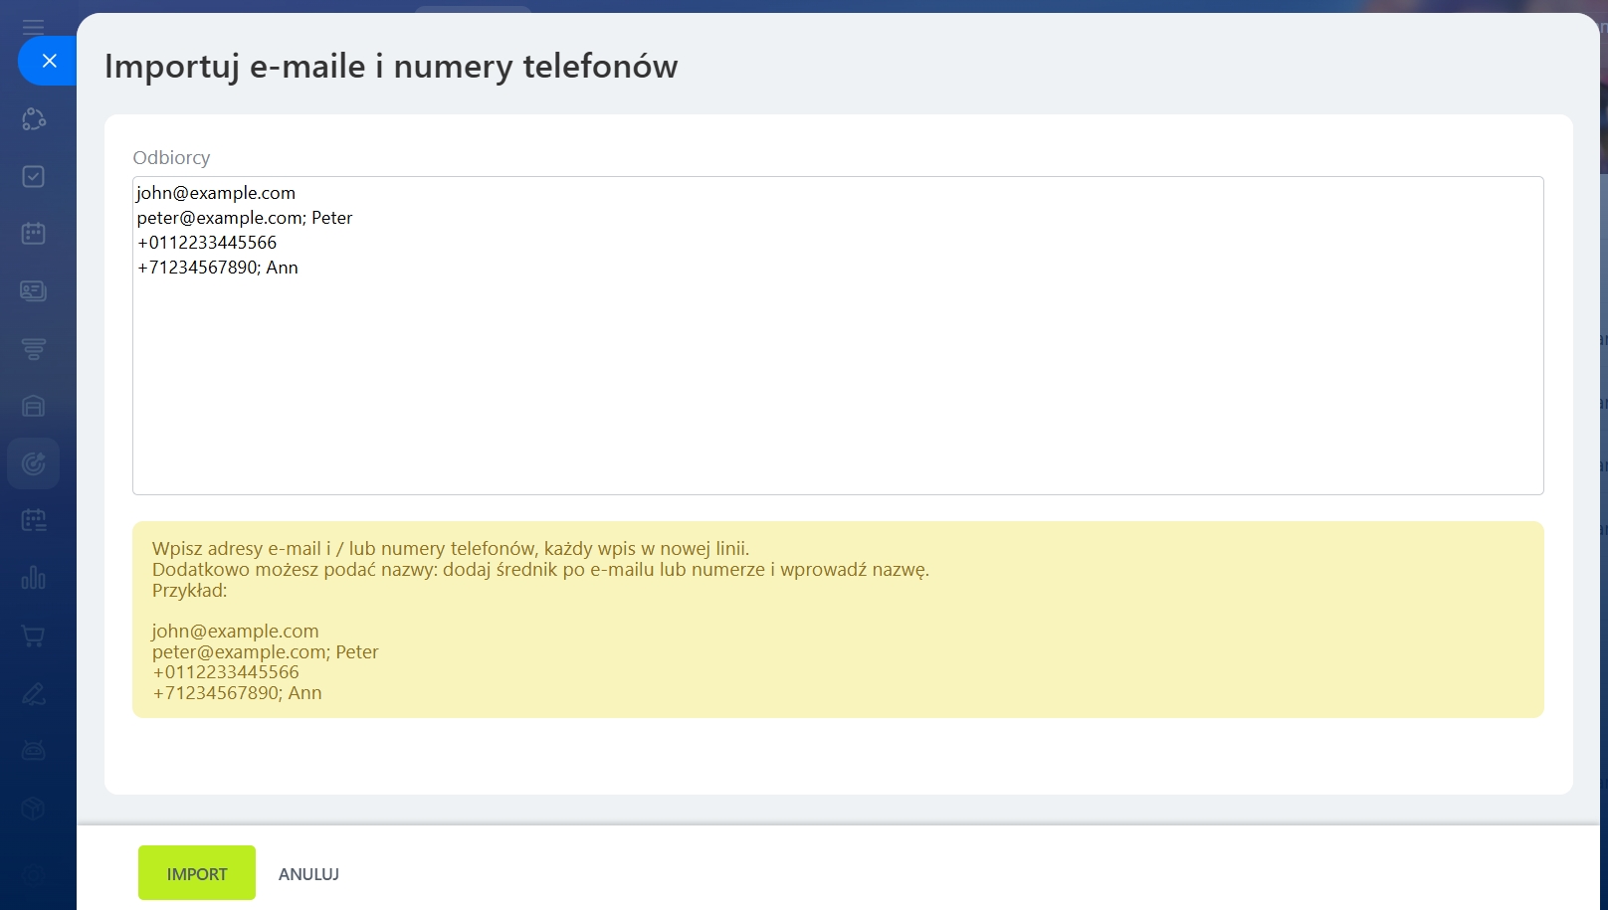Click '+71234567890; Ann' in the text area
The height and width of the screenshot is (910, 1608).
[x=218, y=268]
